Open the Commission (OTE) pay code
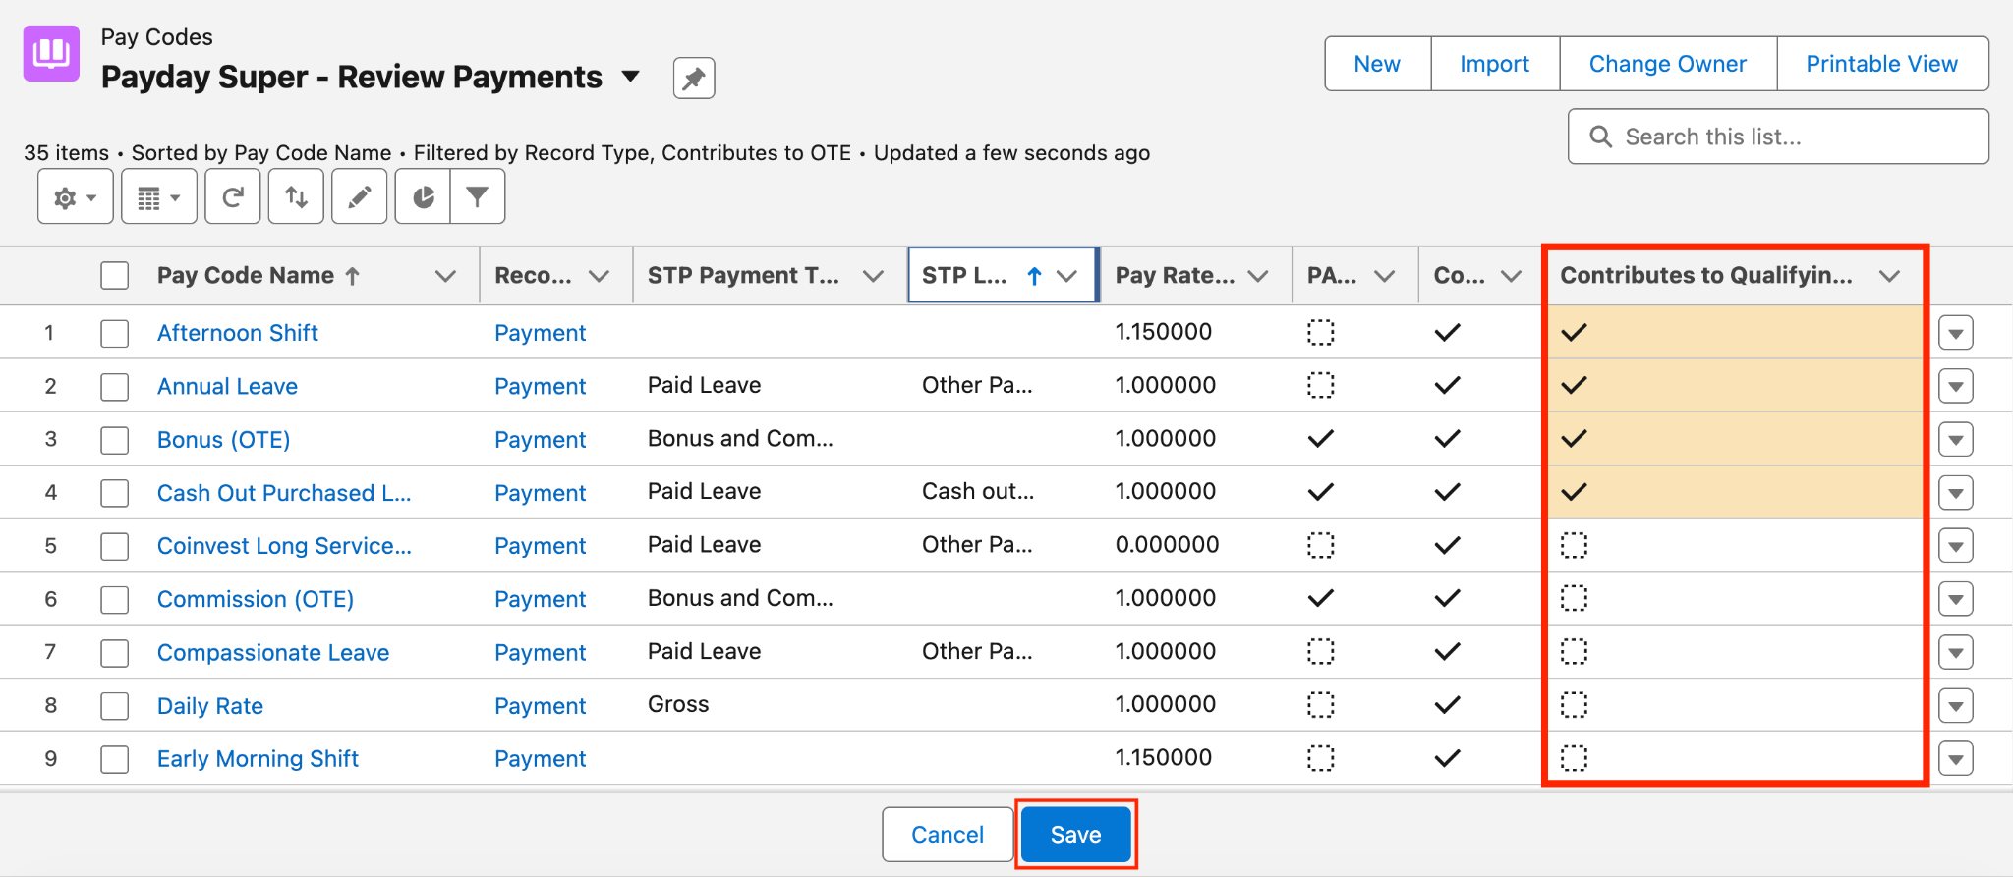 (256, 599)
